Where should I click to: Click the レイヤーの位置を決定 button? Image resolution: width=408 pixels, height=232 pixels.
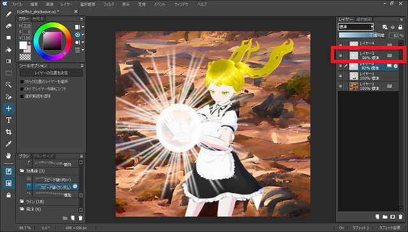click(51, 73)
